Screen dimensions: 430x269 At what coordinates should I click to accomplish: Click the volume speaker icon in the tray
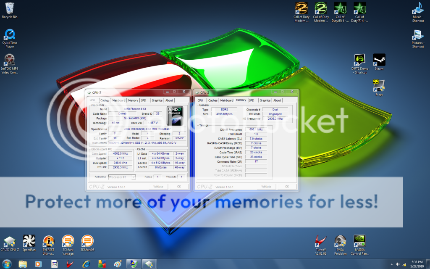click(398, 264)
